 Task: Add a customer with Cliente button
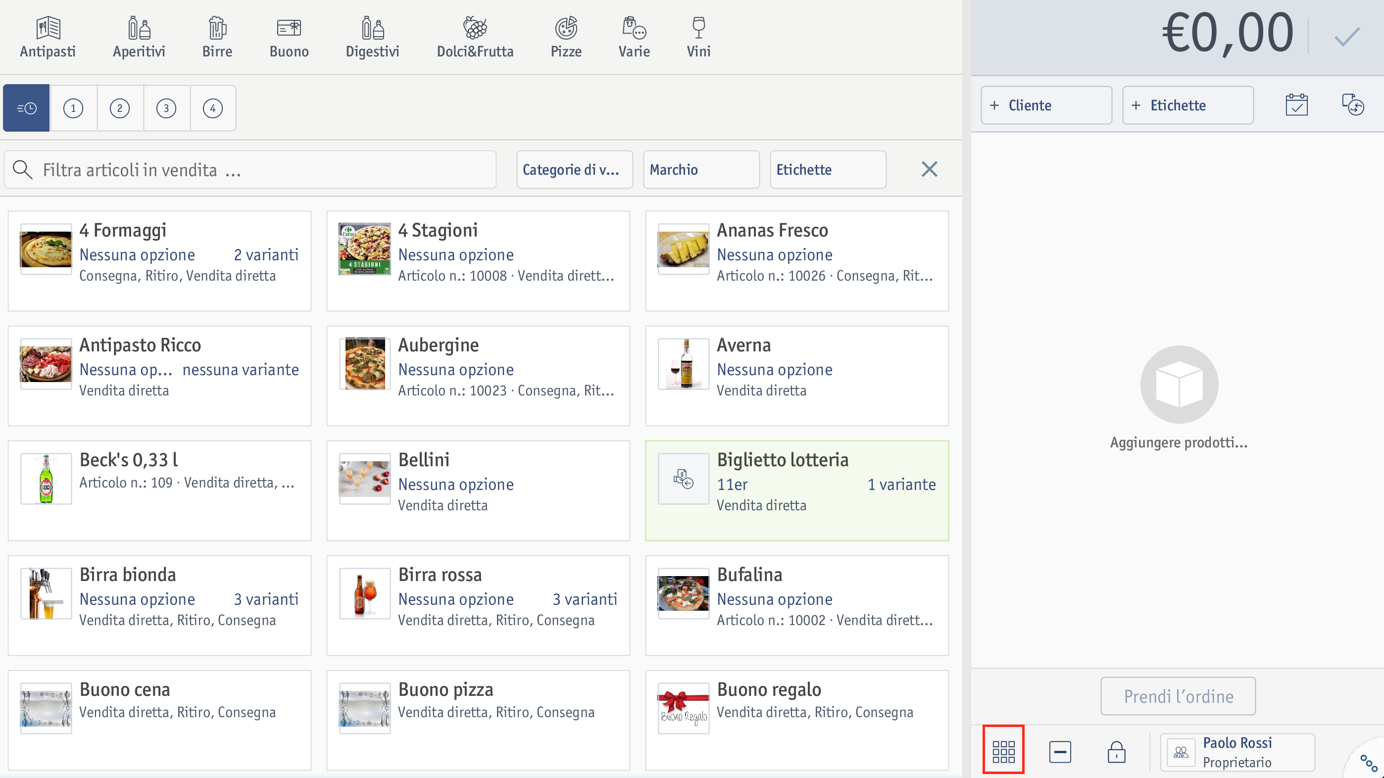(1046, 105)
